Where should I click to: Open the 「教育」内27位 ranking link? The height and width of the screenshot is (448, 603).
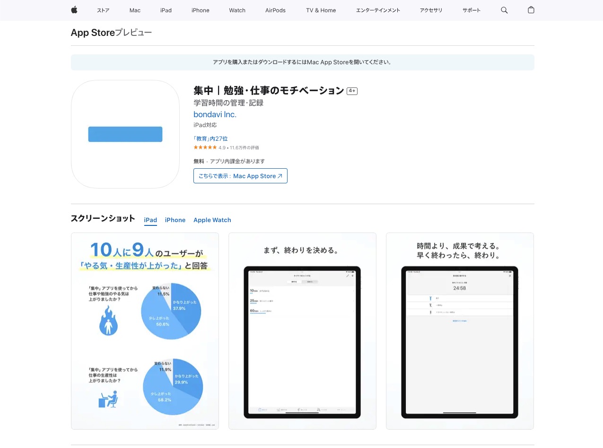click(210, 138)
